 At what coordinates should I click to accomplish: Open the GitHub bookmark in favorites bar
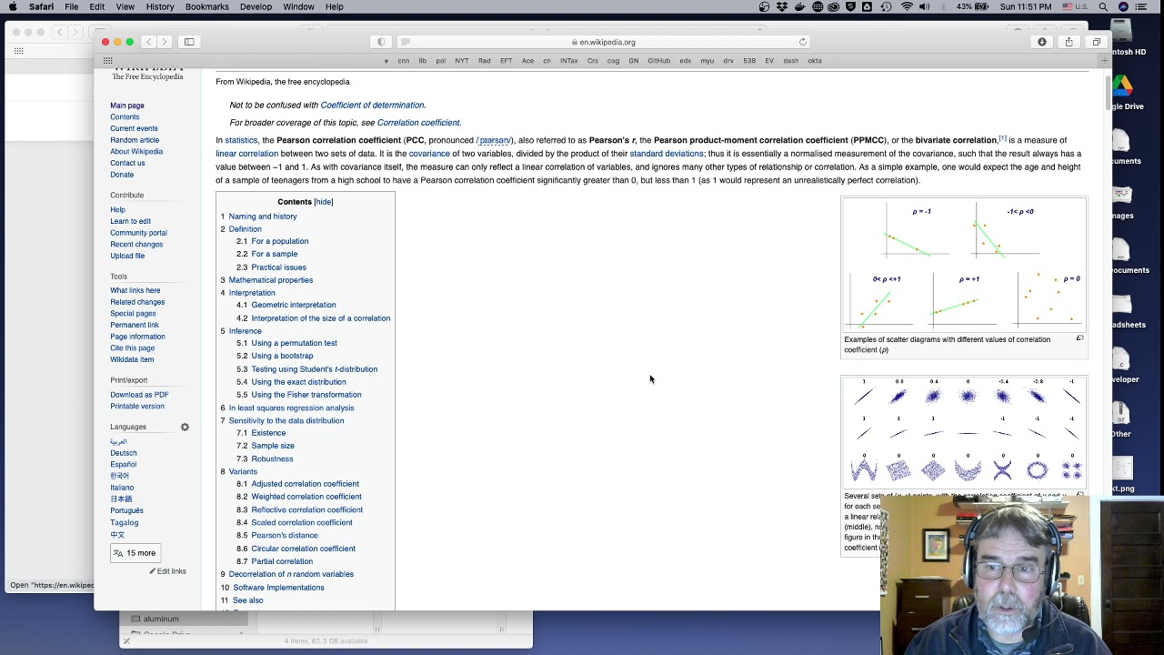coord(659,61)
